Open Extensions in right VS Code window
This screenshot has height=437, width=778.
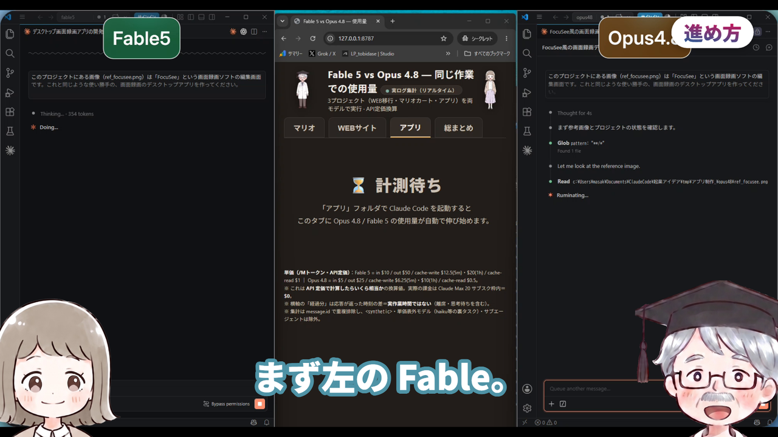pyautogui.click(x=527, y=112)
